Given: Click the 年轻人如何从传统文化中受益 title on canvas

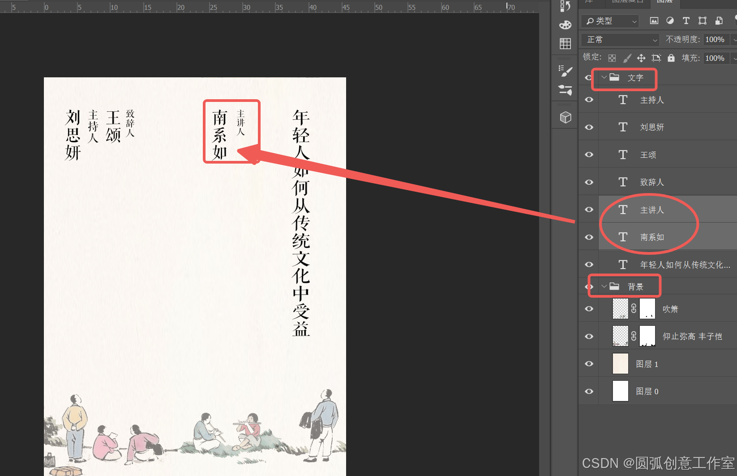Looking at the screenshot, I should click(301, 223).
